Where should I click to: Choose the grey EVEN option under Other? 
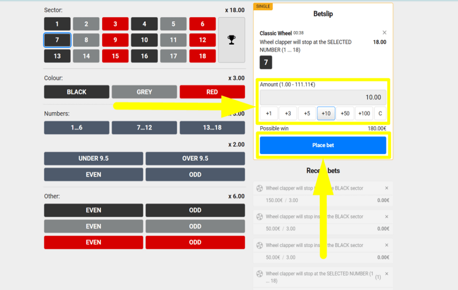tap(94, 226)
